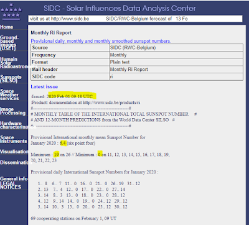Click daily entry '26.. 19'

(x=117, y=183)
